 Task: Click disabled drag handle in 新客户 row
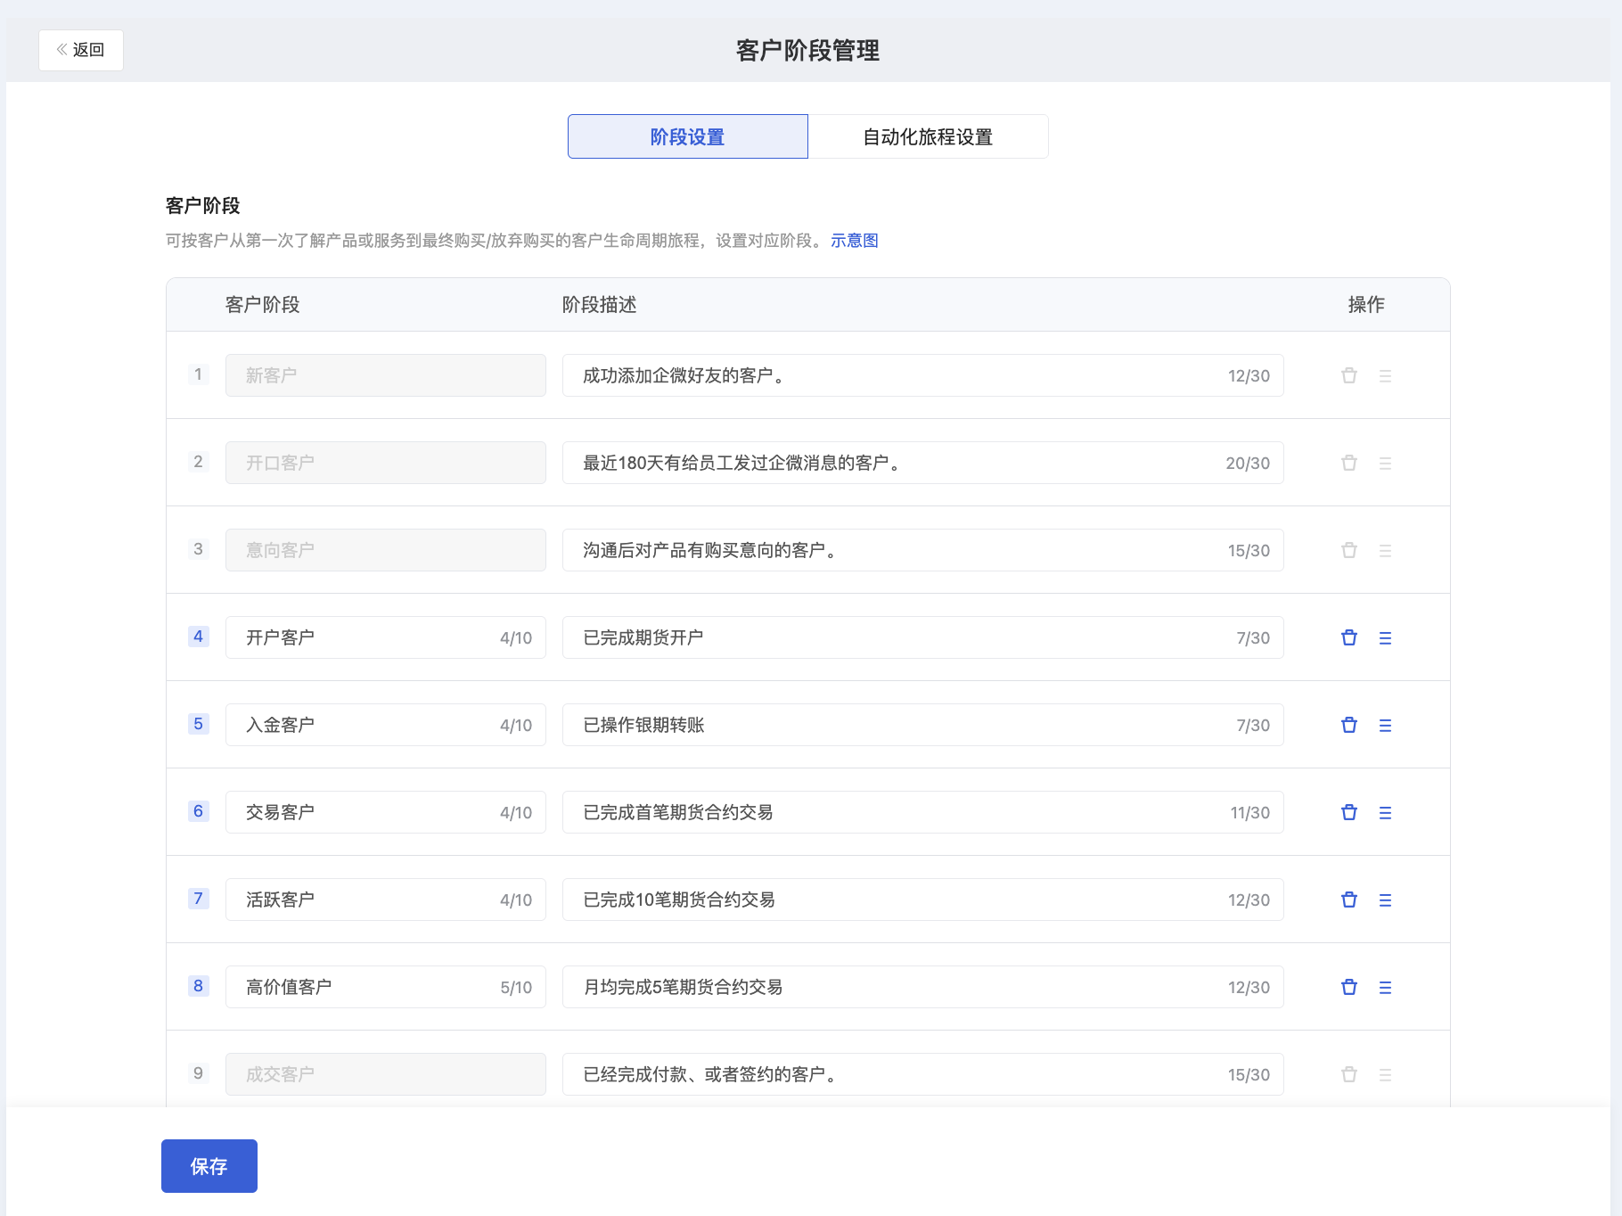1385,376
